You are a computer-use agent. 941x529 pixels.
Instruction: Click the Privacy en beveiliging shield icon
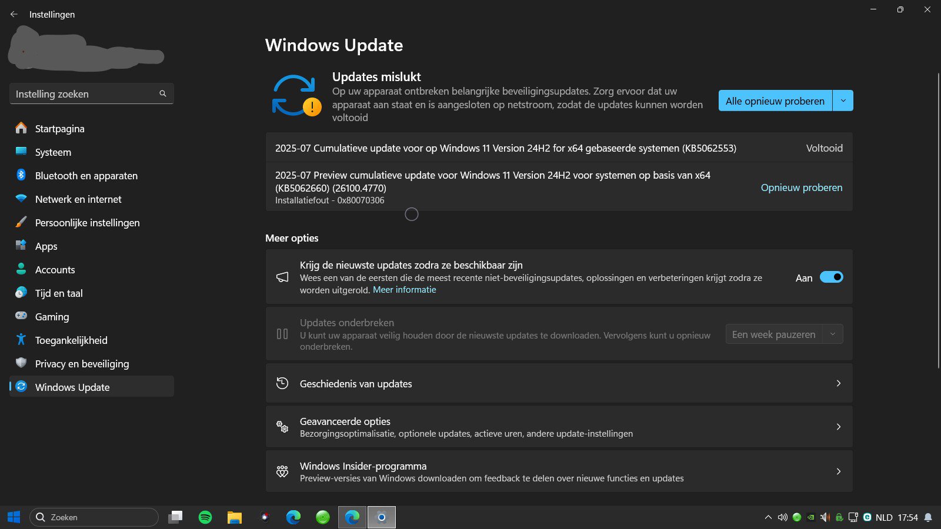click(x=21, y=363)
